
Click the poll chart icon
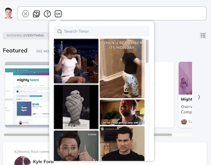[x=47, y=14]
